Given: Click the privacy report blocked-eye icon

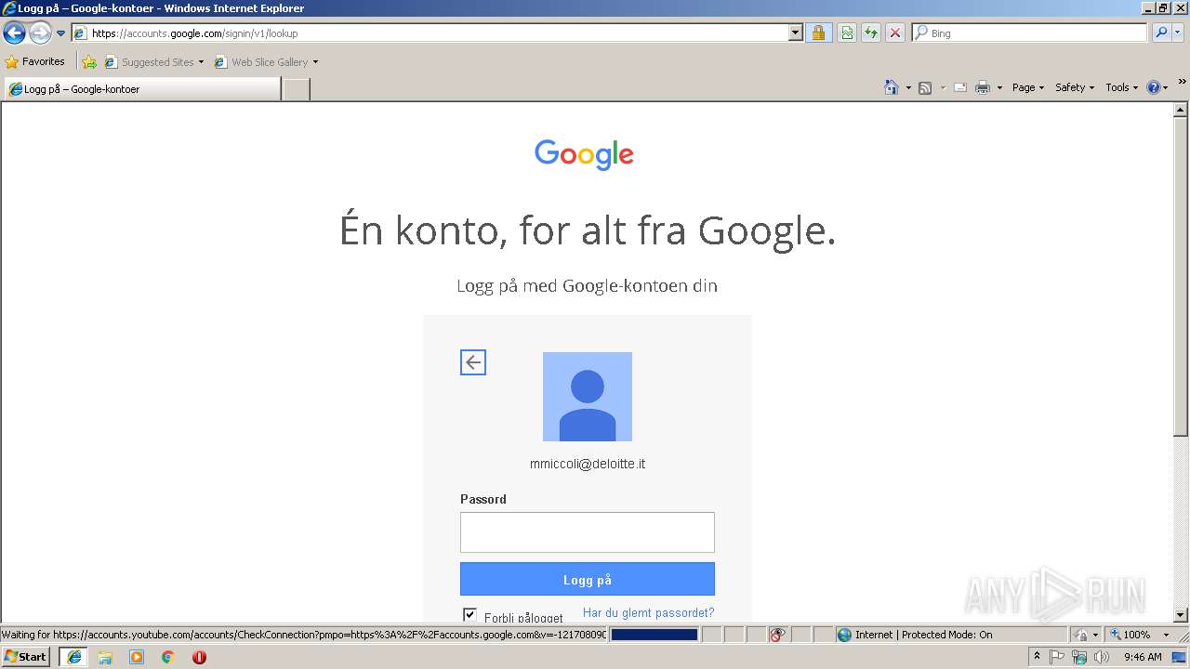Looking at the screenshot, I should 778,635.
